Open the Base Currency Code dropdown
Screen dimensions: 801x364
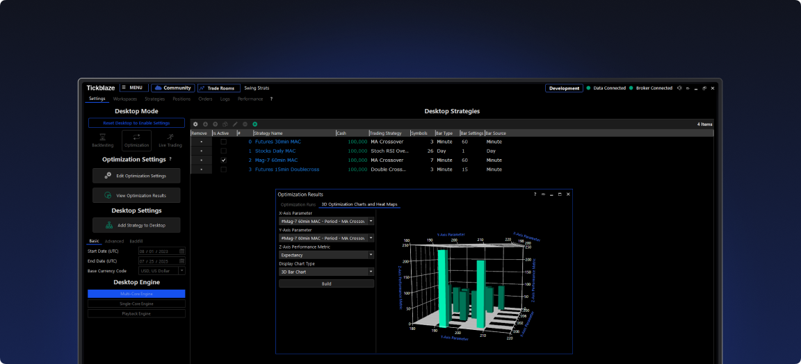click(162, 270)
